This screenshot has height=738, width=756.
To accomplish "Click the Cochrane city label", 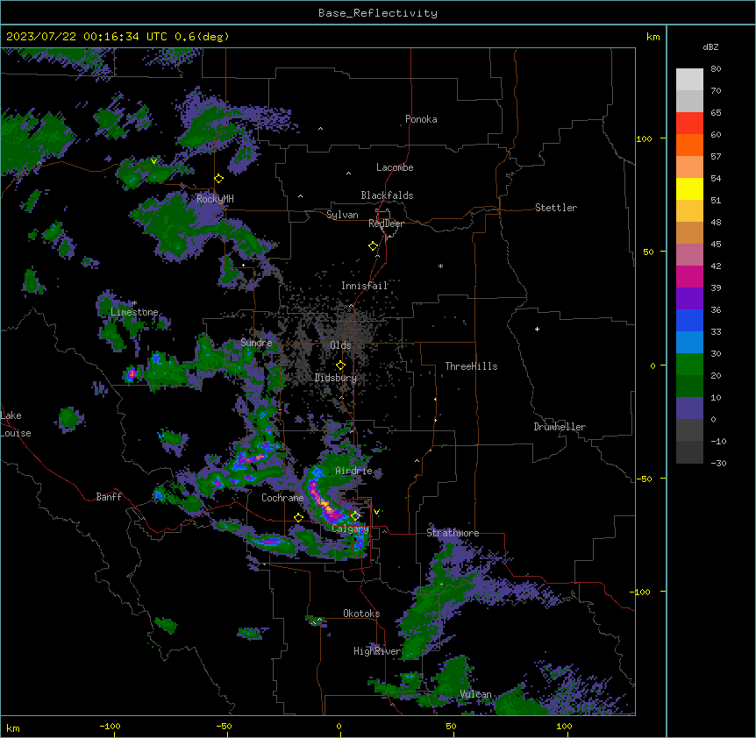I will click(x=282, y=498).
